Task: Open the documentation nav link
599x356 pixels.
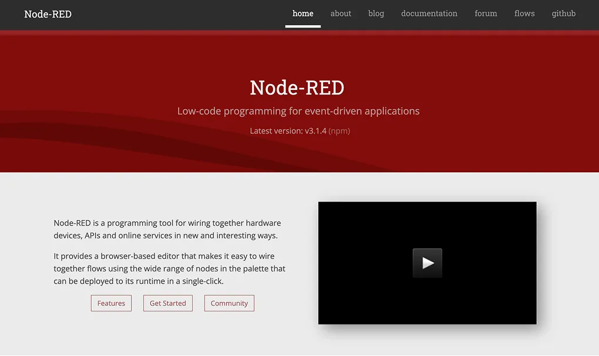Action: [x=429, y=14]
